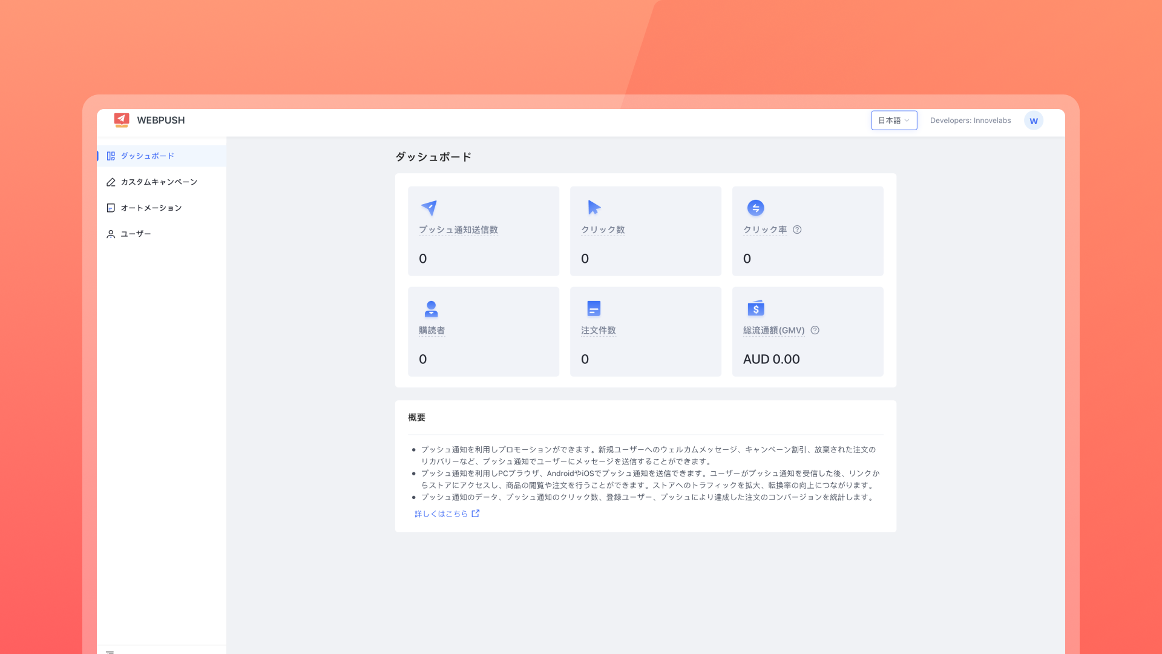1162x654 pixels.
Task: Click the help icon next to クリック率
Action: click(x=797, y=230)
